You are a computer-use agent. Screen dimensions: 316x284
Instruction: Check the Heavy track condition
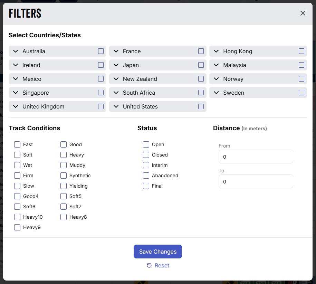click(x=64, y=155)
